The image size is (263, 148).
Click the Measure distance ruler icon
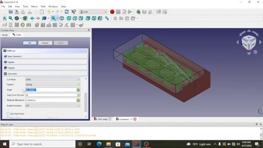(107, 18)
